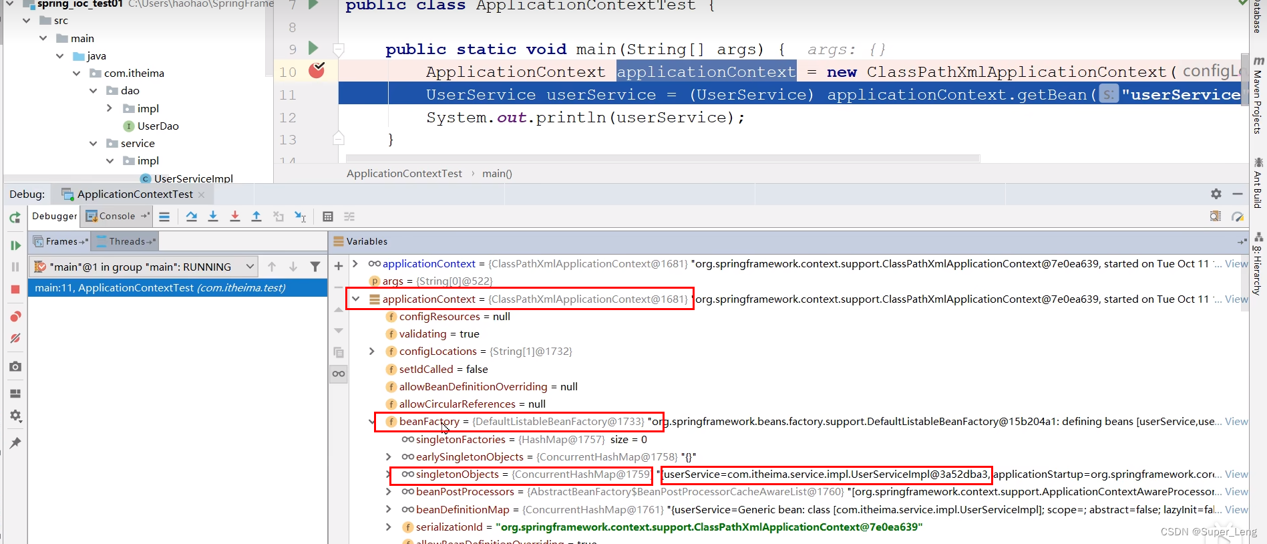This screenshot has height=544, width=1267.
Task: Open the ApplicationContextTest debug session tab
Action: [x=135, y=194]
